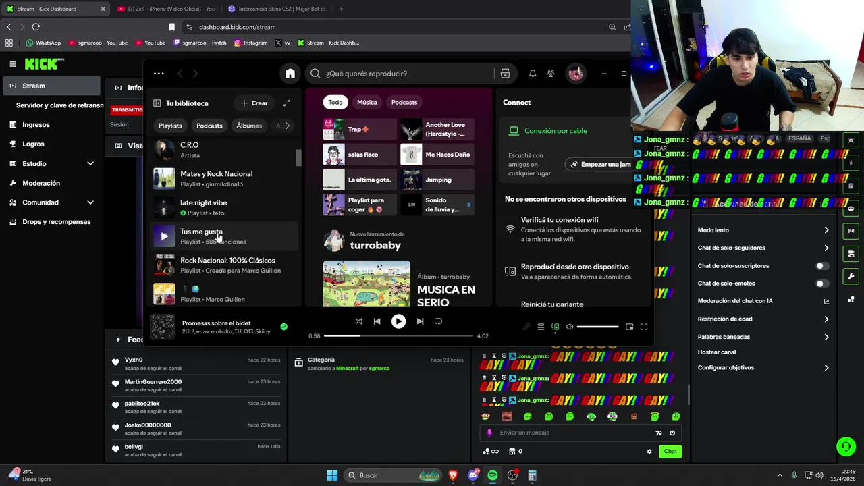This screenshot has height=486, width=864.
Task: Open Moderación del chat con IA link
Action: coord(763,301)
